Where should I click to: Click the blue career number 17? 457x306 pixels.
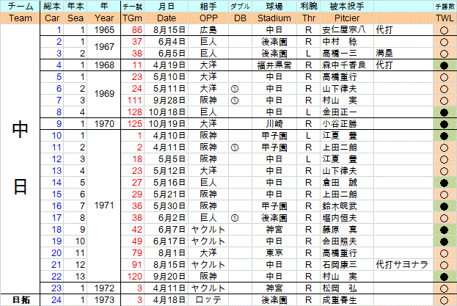coord(56,218)
